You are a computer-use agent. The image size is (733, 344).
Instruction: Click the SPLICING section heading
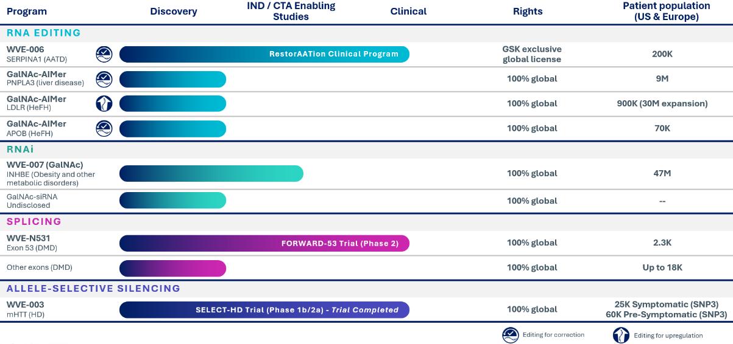pos(34,221)
